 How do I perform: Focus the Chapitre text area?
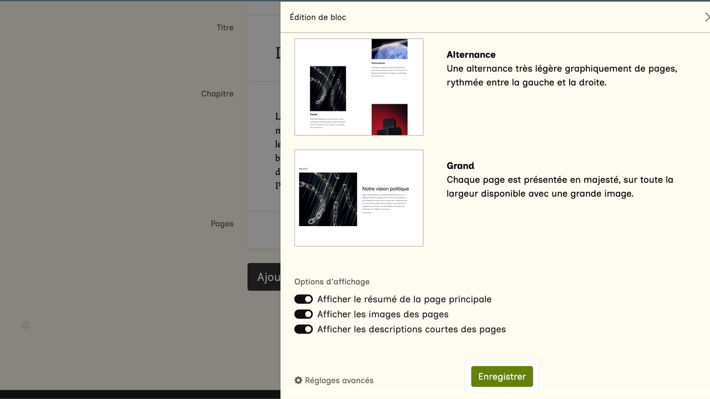[264, 146]
